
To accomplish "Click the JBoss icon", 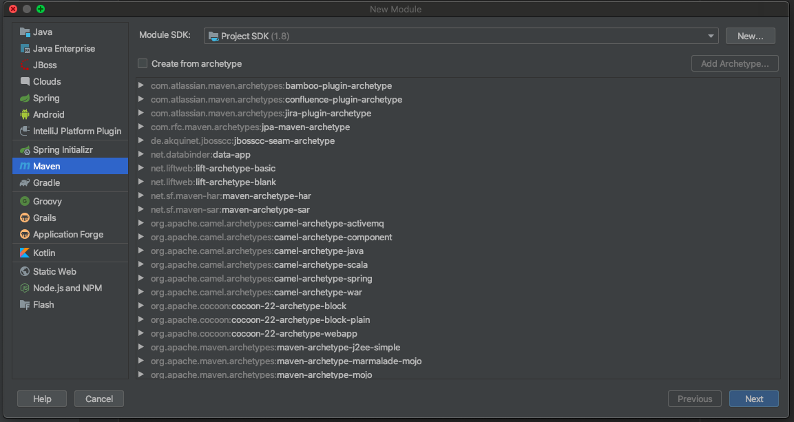I will (x=24, y=65).
